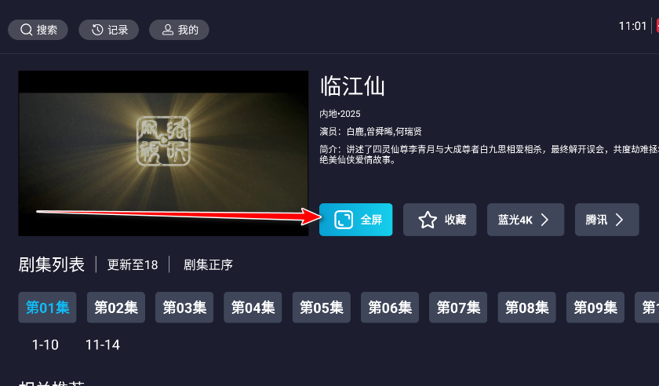
Task: Open search with the magnifier icon
Action: pyautogui.click(x=26, y=30)
